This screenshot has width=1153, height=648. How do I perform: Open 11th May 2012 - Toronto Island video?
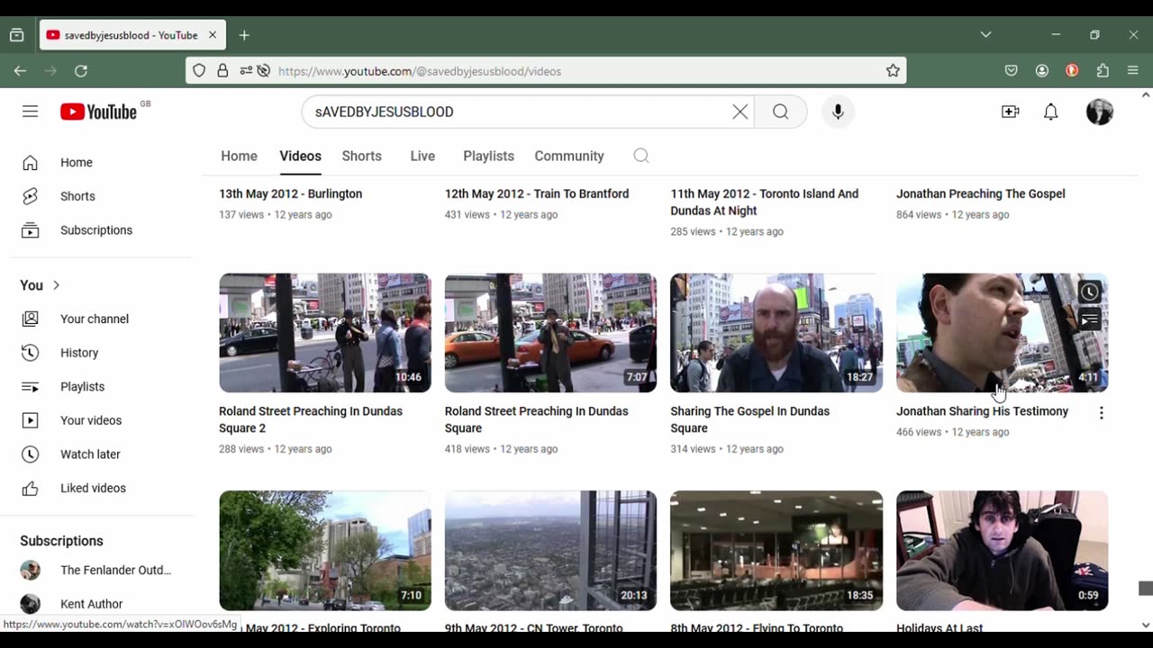pyautogui.click(x=764, y=202)
